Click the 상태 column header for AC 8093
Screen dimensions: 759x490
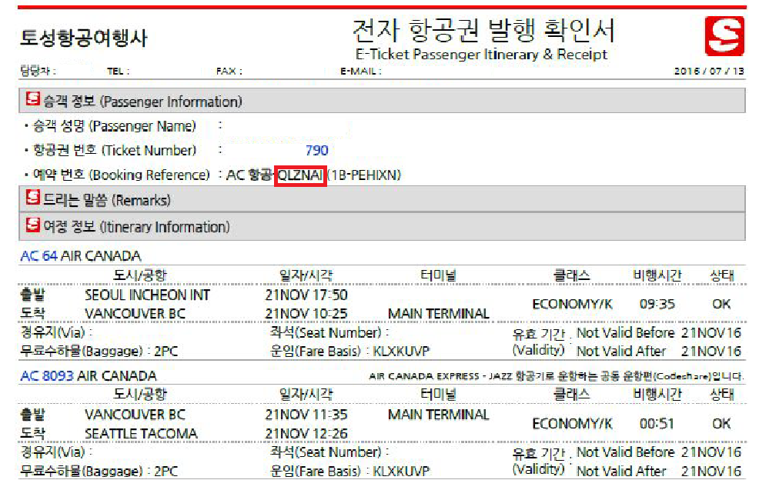tap(722, 395)
